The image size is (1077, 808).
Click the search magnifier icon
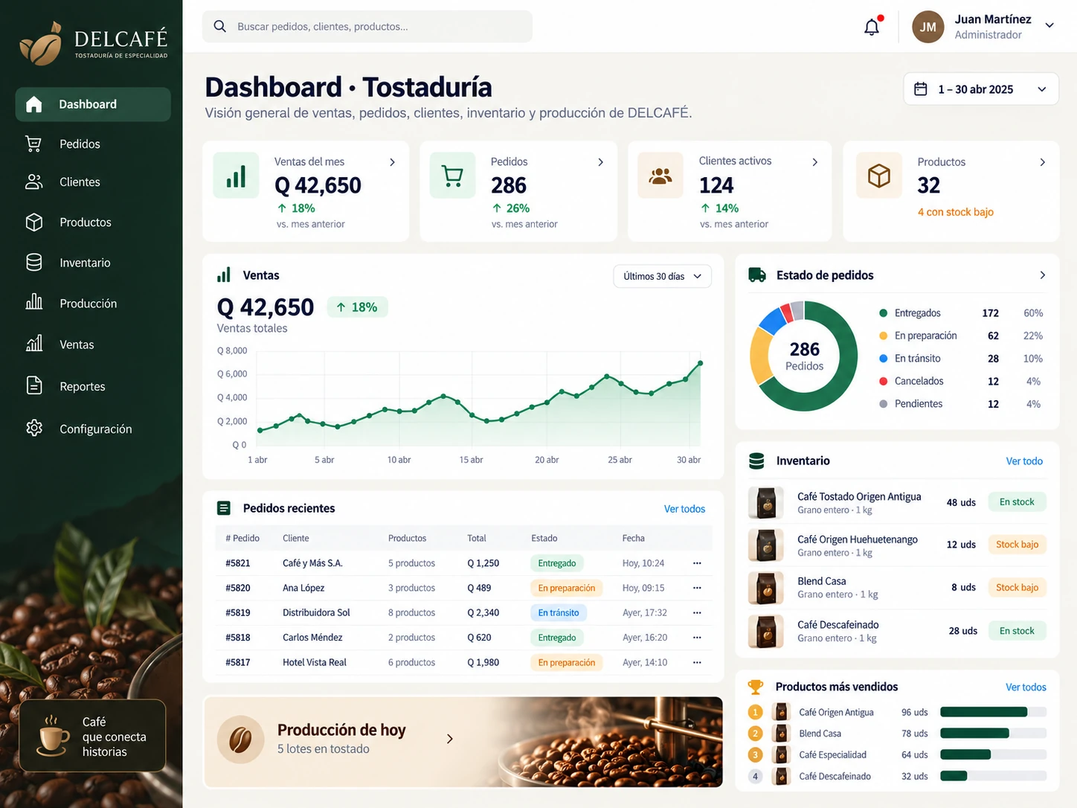tap(219, 26)
